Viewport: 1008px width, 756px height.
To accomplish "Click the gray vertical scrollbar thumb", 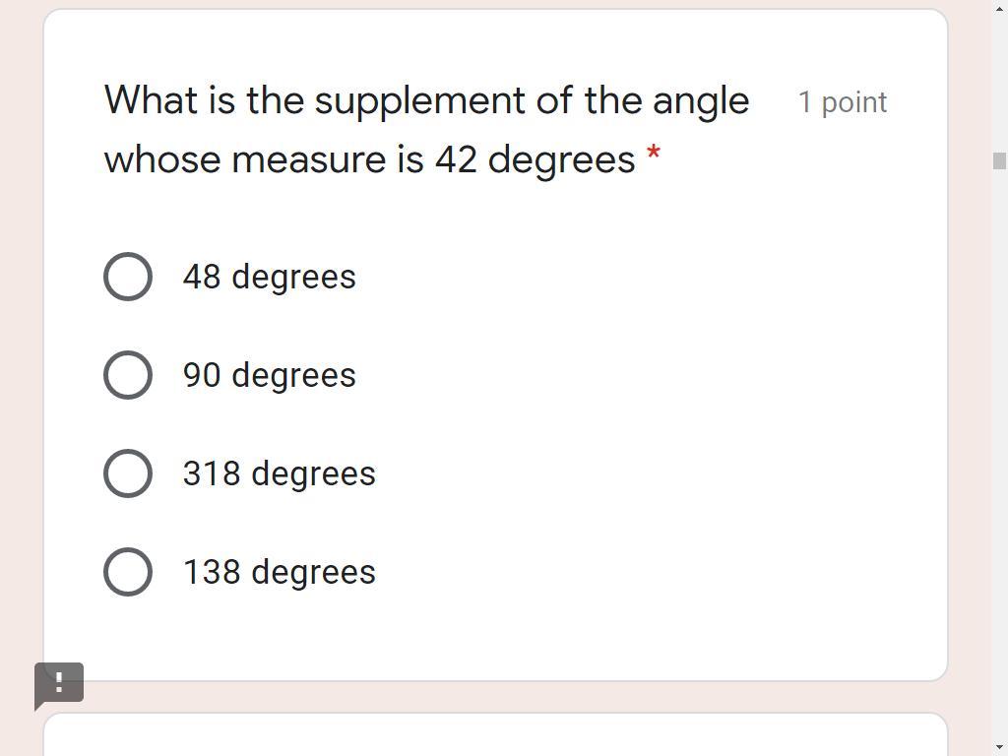I will tap(999, 160).
